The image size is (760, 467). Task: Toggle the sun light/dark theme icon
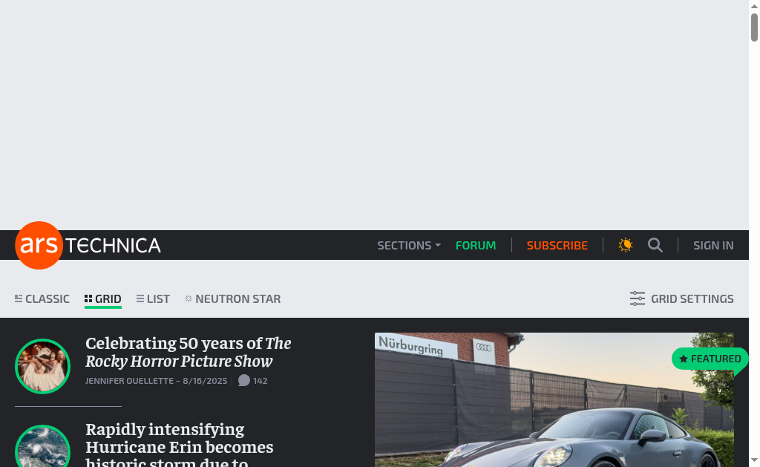(626, 246)
